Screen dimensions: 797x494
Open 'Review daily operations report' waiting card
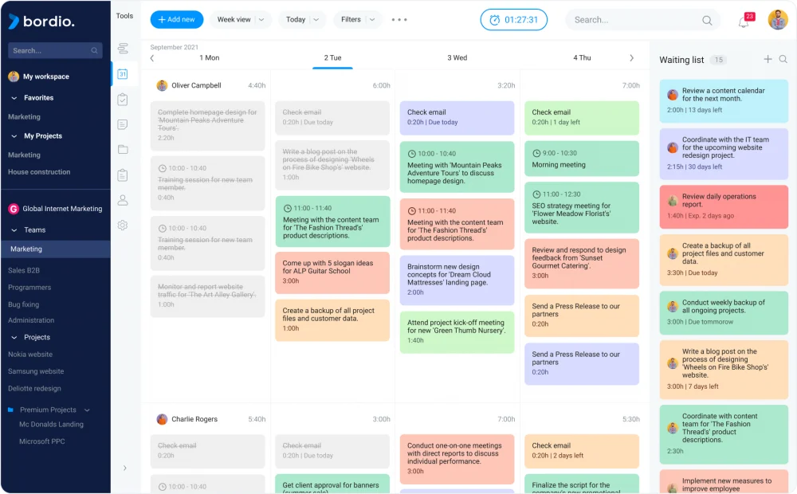(x=724, y=207)
